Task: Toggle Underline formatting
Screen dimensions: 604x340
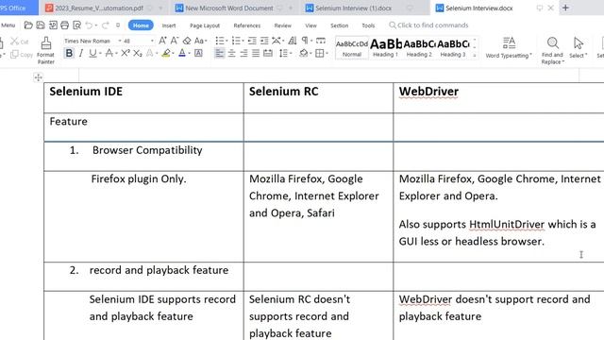Action: 92,53
